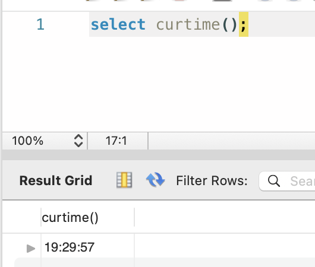Click the 17:1 cursor position indicator
This screenshot has height=267, width=315.
coord(116,141)
